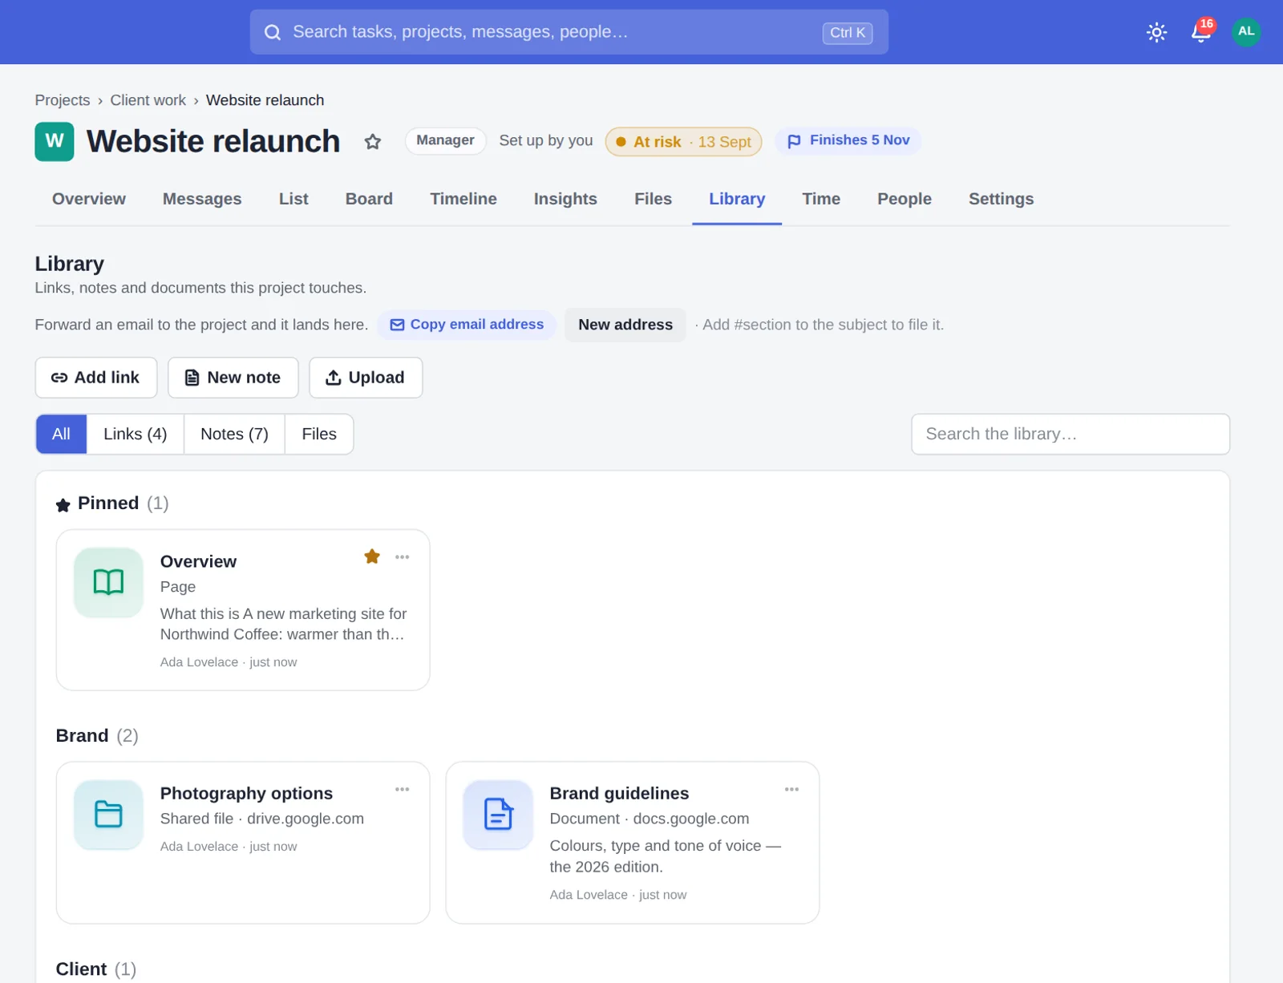Image resolution: width=1283 pixels, height=983 pixels.
Task: Click the search magnifier icon in top bar
Action: 273,32
